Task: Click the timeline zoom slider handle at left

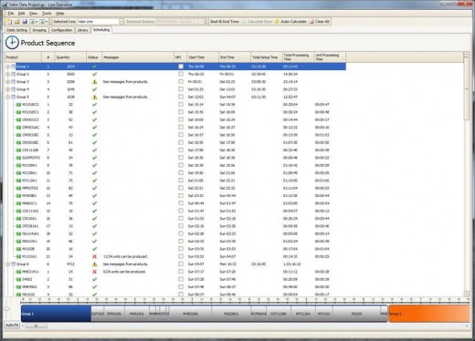Action: coord(7,309)
